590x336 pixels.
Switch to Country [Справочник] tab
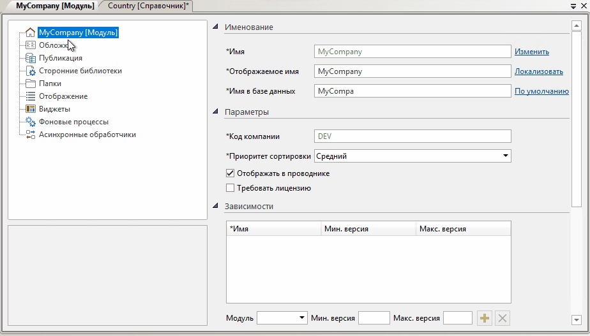click(148, 6)
